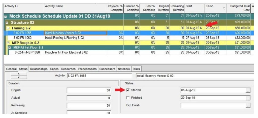Image resolution: width=258 pixels, height=118 pixels.
Task: Switch to the Status tab
Action: point(23,69)
